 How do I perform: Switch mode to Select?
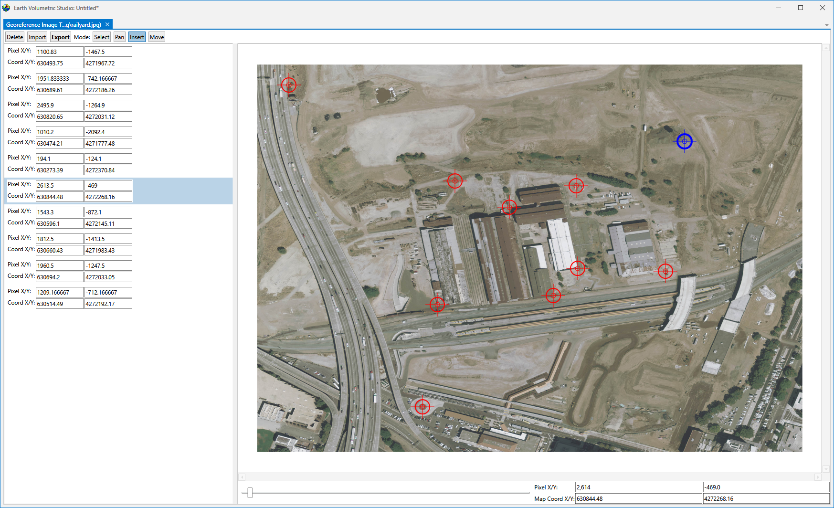point(101,37)
